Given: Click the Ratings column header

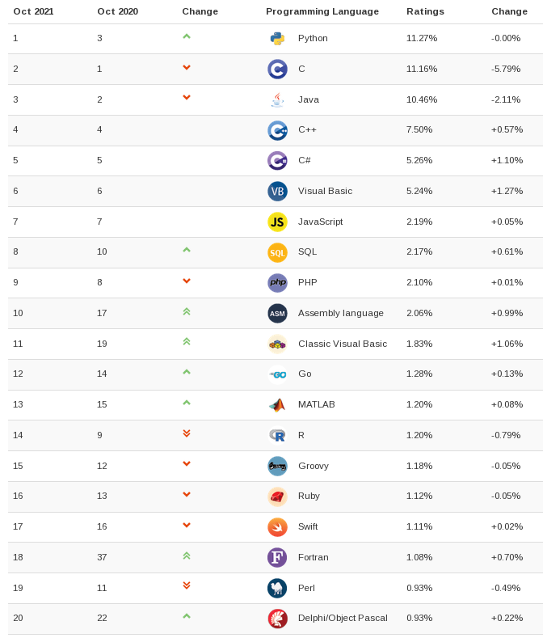Looking at the screenshot, I should pos(425,11).
